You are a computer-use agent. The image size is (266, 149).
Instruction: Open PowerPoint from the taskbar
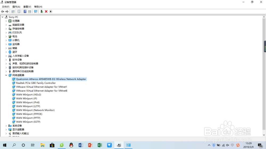coord(90,145)
